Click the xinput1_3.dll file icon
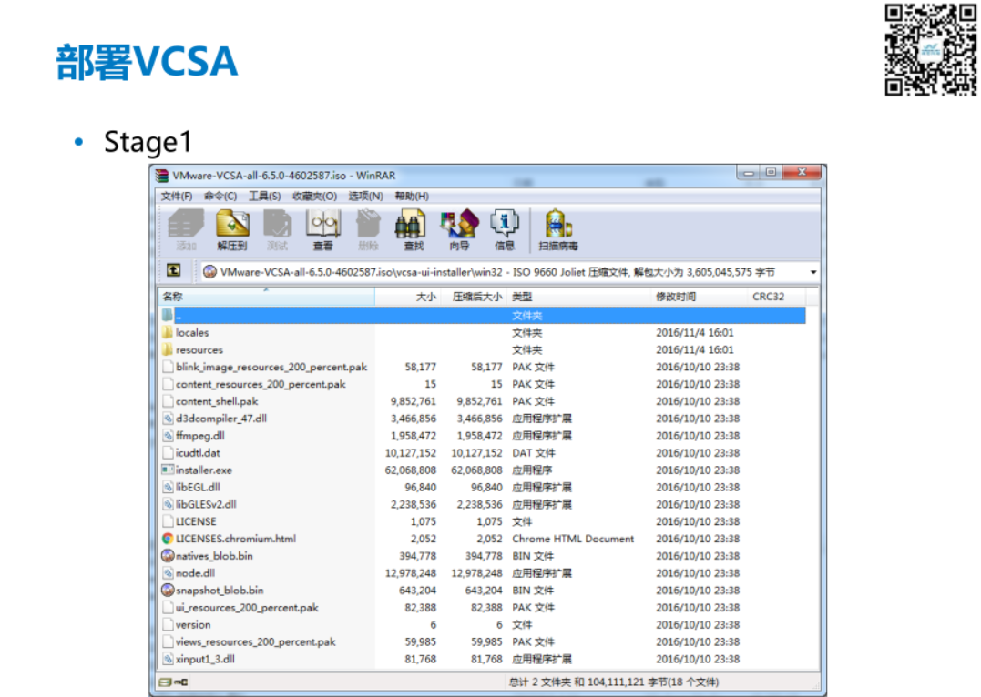 [x=168, y=658]
